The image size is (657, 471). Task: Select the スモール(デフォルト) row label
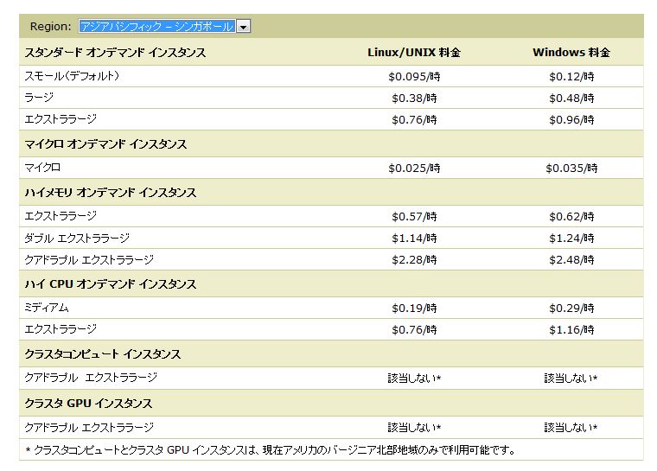click(x=72, y=76)
